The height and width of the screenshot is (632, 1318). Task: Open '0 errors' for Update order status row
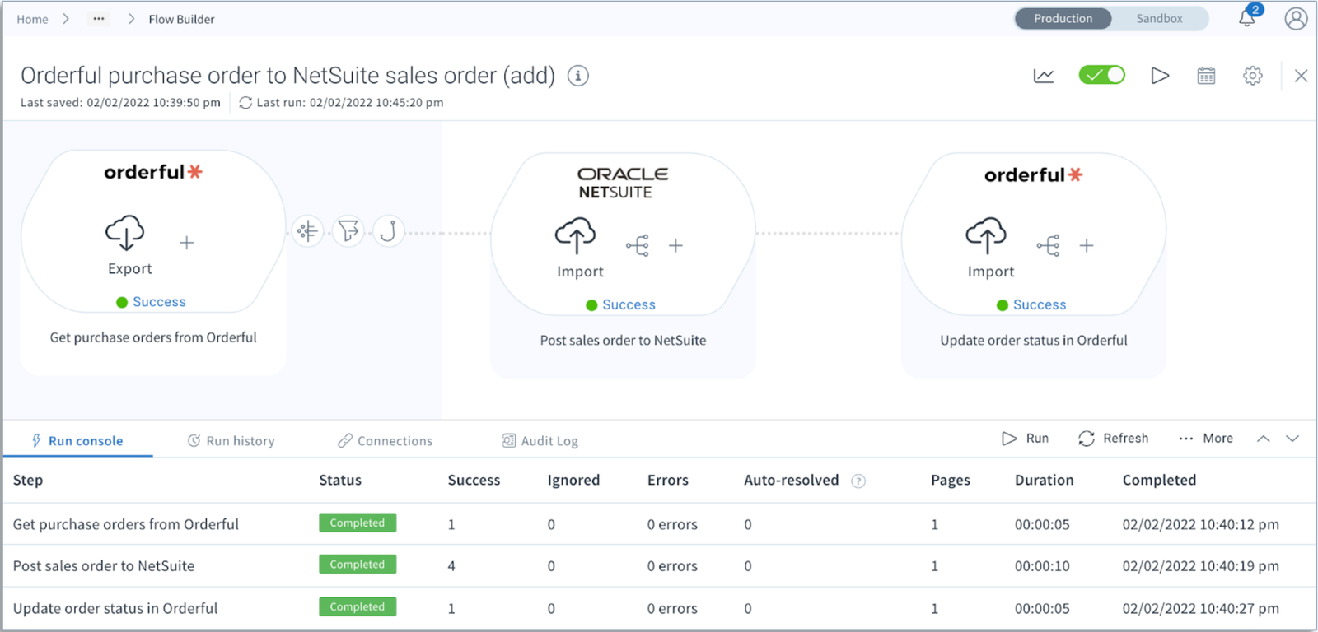click(672, 609)
